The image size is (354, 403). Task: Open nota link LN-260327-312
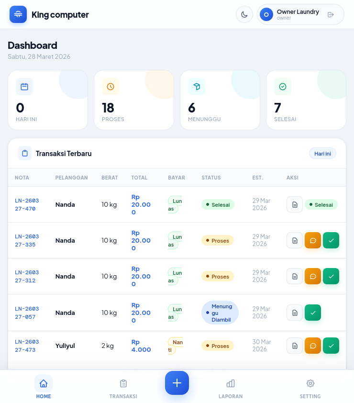pos(27,276)
